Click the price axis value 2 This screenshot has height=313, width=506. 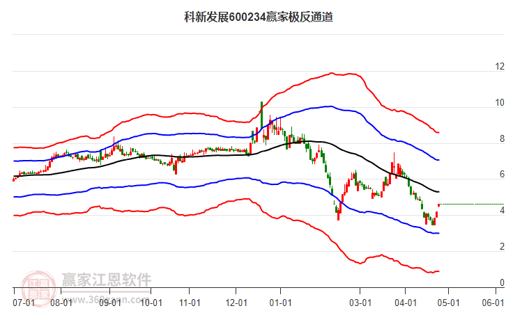point(502,246)
